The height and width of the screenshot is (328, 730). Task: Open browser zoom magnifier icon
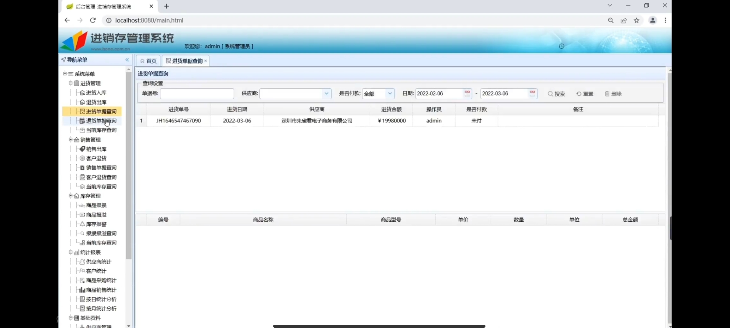point(611,20)
